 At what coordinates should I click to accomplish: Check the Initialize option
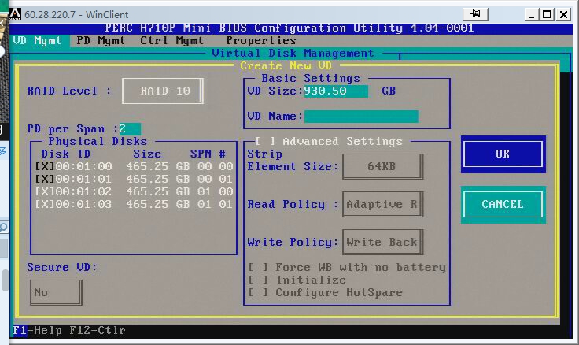tap(258, 280)
